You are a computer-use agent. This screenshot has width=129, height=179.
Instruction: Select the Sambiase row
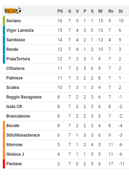click(66, 40)
